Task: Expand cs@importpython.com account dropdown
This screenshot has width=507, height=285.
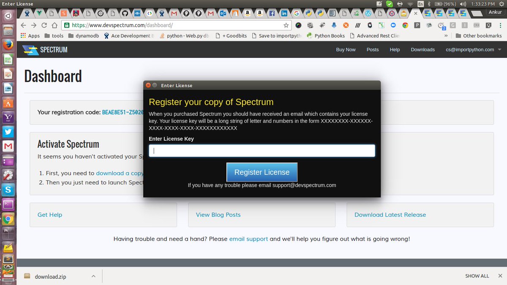Action: (x=473, y=49)
